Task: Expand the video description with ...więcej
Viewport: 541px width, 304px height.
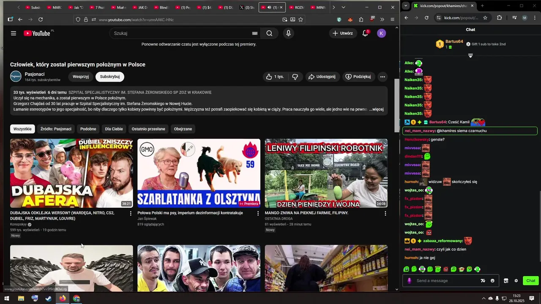Action: click(376, 109)
